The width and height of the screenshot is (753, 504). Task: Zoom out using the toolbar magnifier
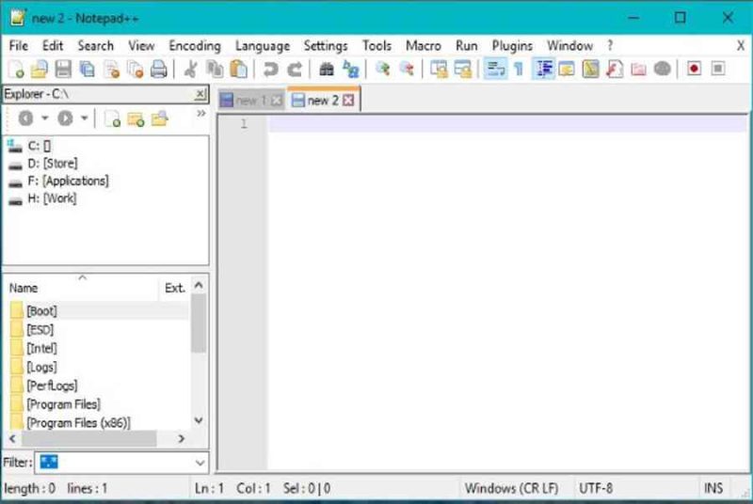pos(407,69)
